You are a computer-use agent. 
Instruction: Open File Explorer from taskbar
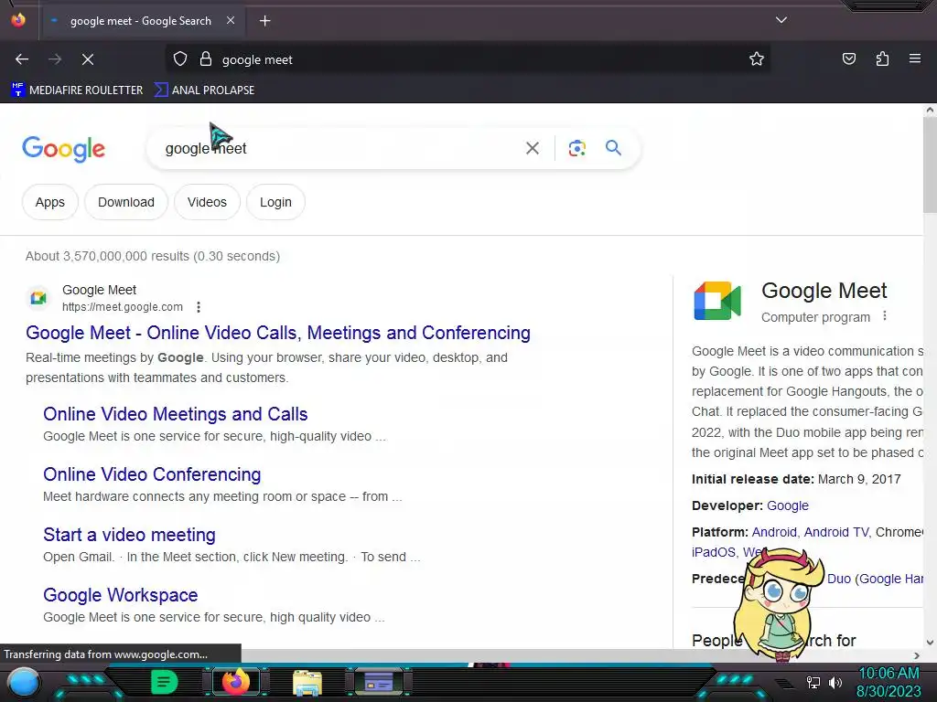pos(307,683)
